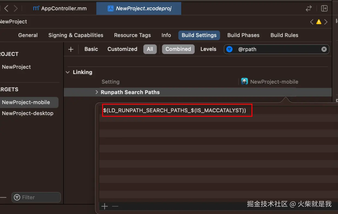Image resolution: width=338 pixels, height=214 pixels.
Task: Switch to Combined view
Action: (178, 49)
